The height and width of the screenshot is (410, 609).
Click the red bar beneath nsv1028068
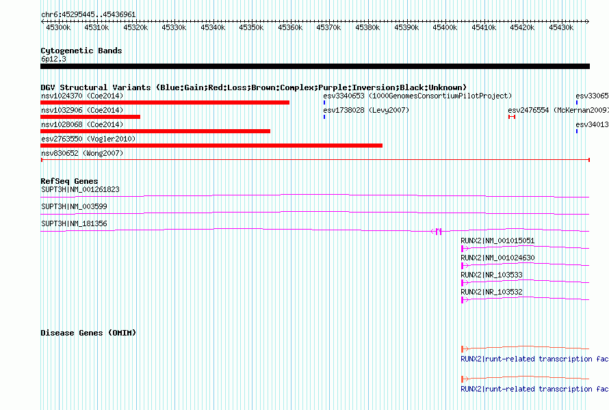[155, 131]
